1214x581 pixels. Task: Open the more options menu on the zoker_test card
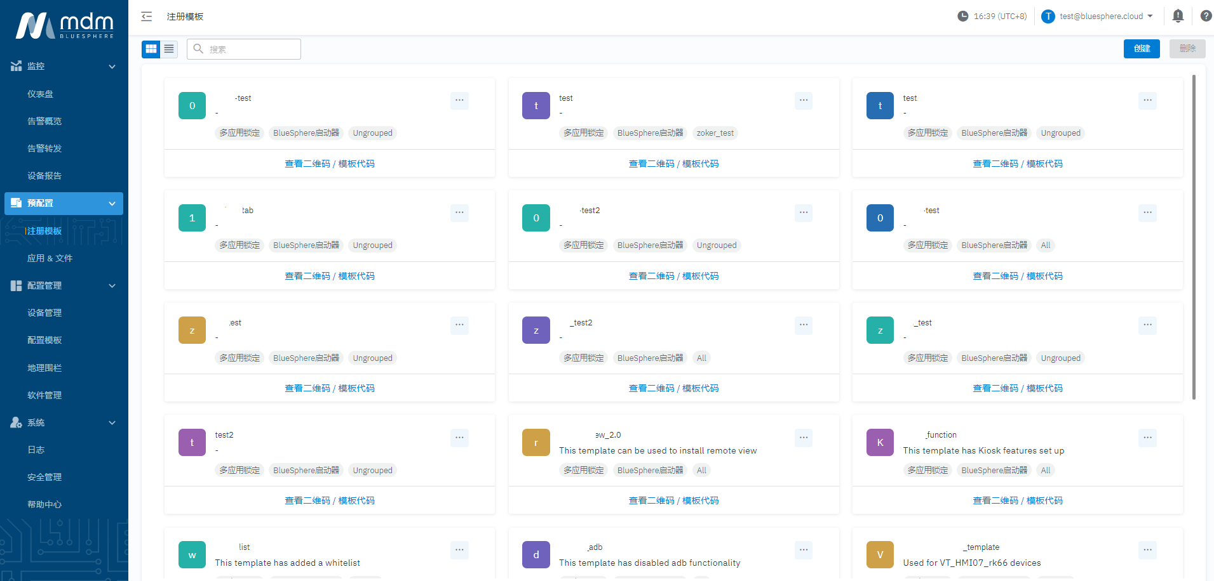[x=804, y=100]
